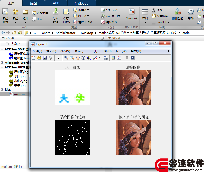204x172 pixels.
Task: Expand the Parallel dropdown
Action: tap(168, 22)
